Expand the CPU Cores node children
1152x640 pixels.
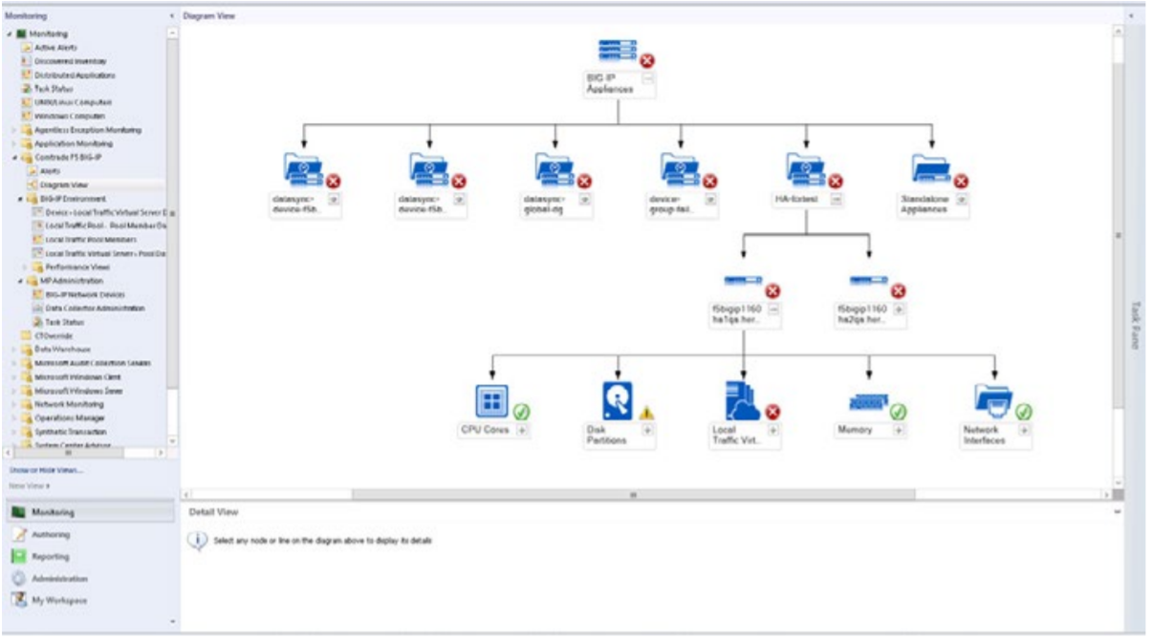coord(519,431)
